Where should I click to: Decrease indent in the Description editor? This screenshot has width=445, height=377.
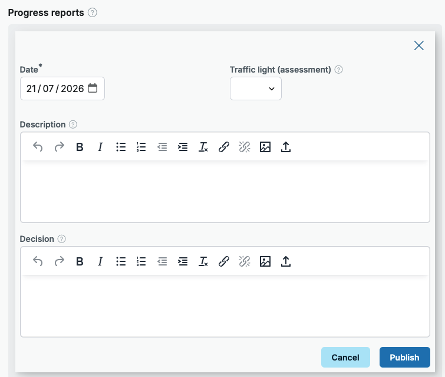pos(162,147)
